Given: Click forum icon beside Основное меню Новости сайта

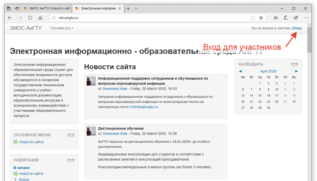Looking at the screenshot, I should click(x=15, y=142).
